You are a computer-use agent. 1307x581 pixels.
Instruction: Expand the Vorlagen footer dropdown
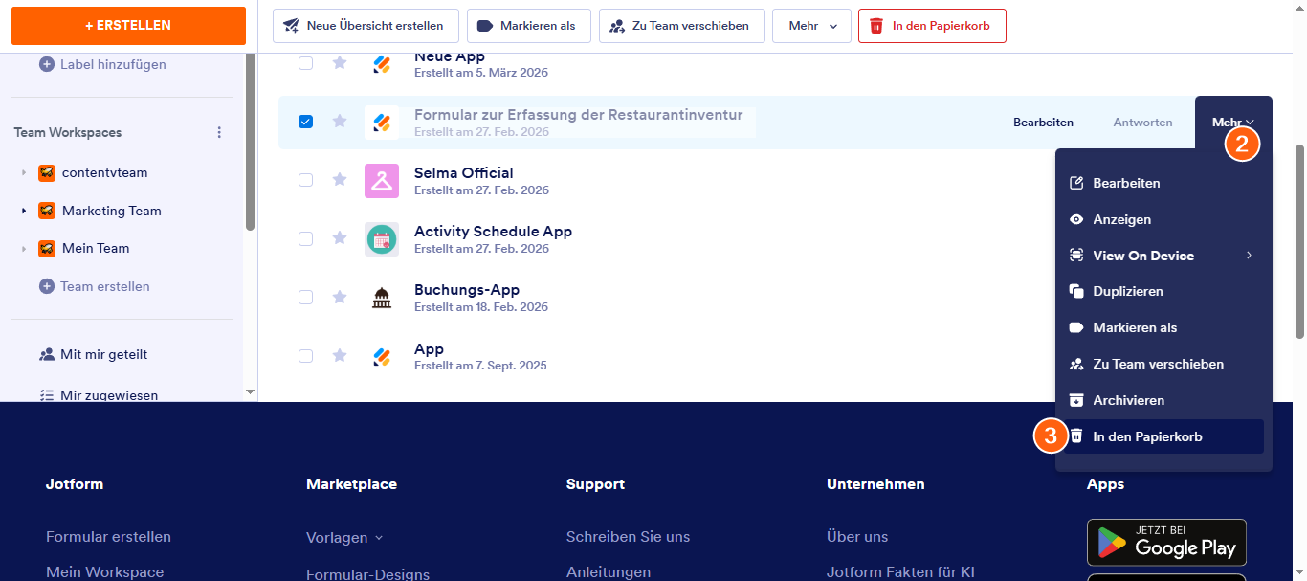(x=344, y=538)
